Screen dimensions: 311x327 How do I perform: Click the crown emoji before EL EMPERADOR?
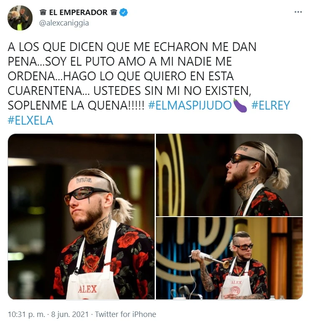point(43,13)
